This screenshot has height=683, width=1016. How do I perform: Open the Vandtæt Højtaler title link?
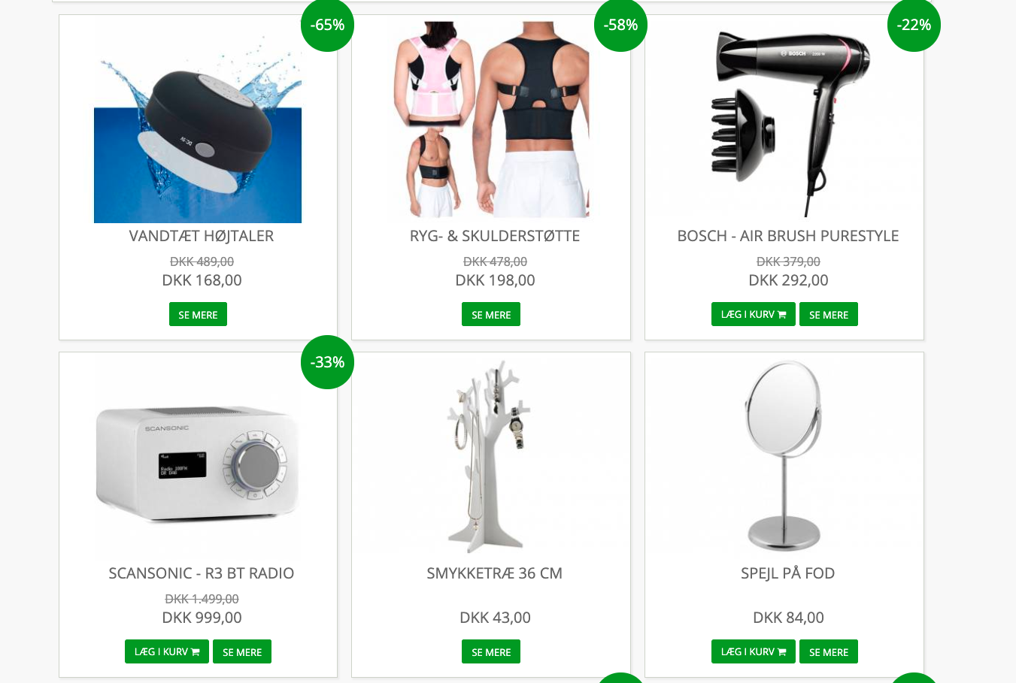tap(202, 236)
